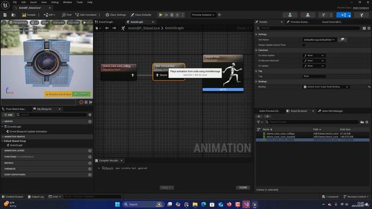
Task: Step the preview animation forward
Action: [x=91, y=102]
